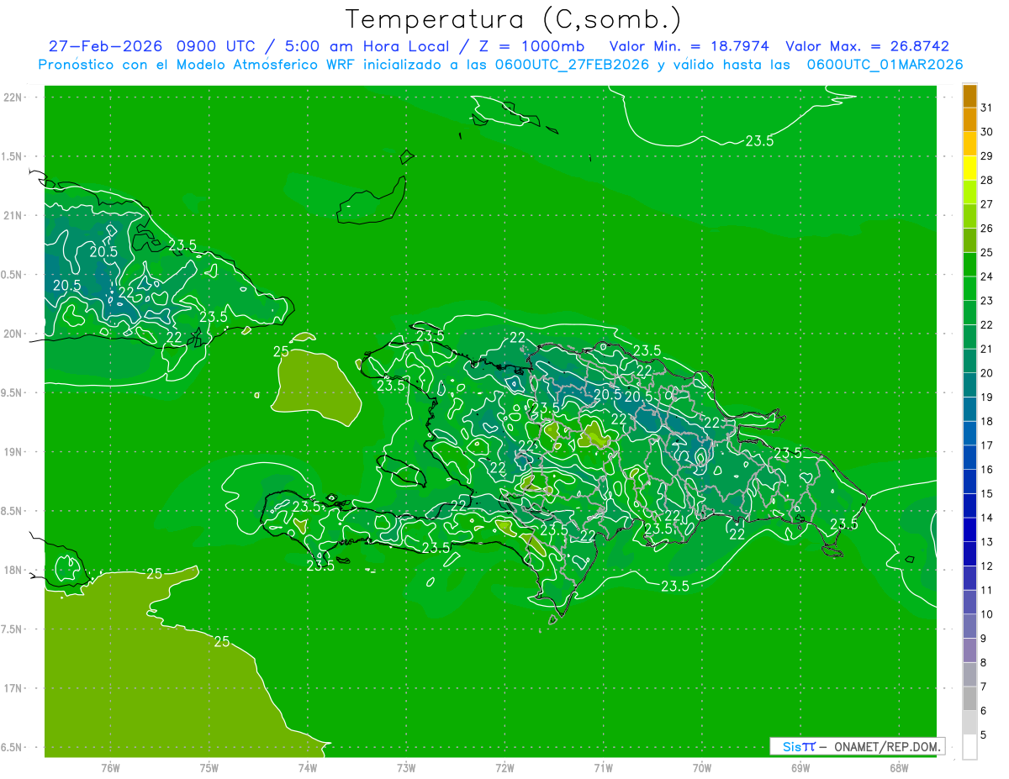Click 'Valor Max. = 26.8742' text
1009x779 pixels.
(867, 46)
